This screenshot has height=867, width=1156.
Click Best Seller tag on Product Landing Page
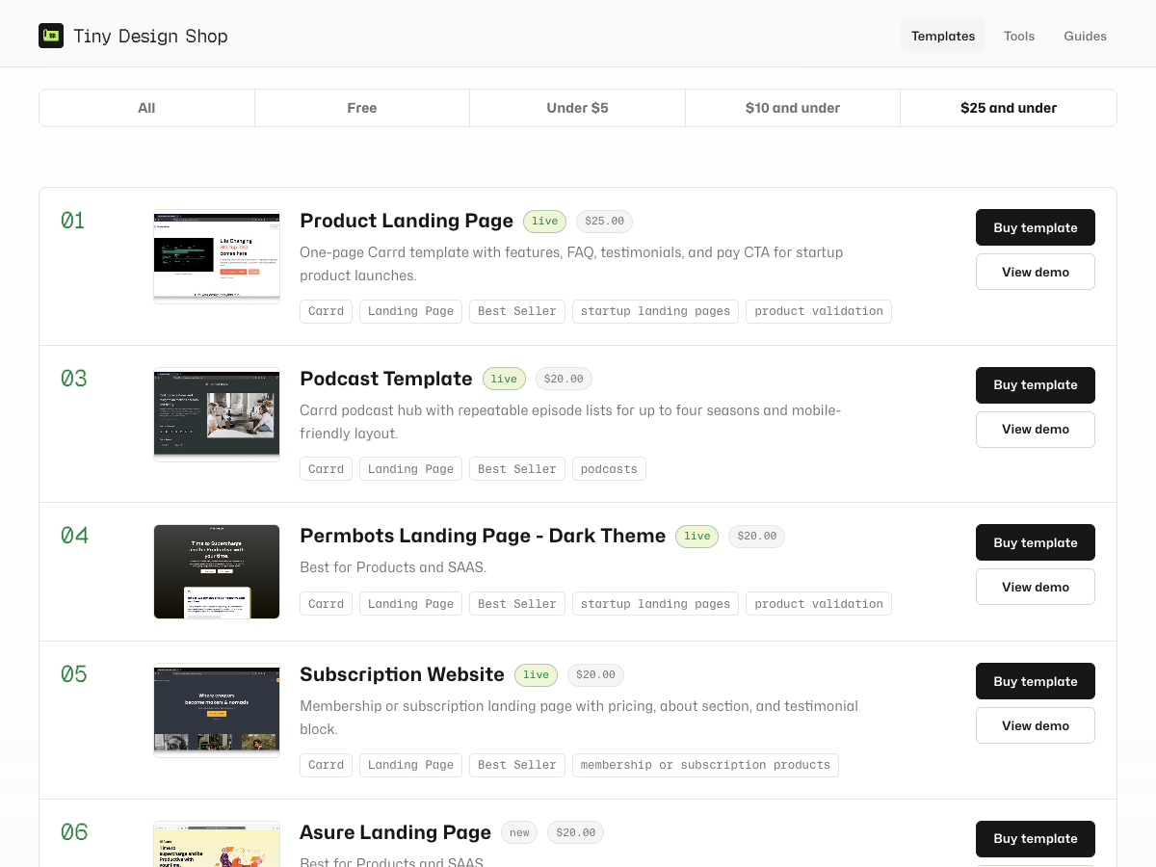pos(517,311)
